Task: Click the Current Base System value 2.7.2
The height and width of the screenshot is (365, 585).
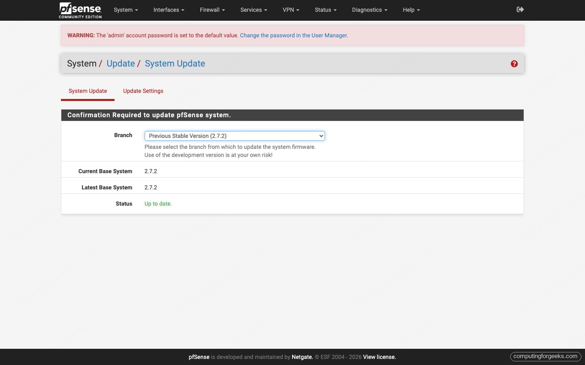Action: click(151, 171)
